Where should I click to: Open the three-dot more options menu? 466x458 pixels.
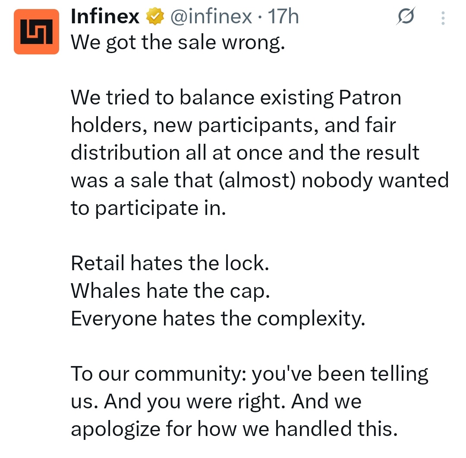pyautogui.click(x=443, y=18)
